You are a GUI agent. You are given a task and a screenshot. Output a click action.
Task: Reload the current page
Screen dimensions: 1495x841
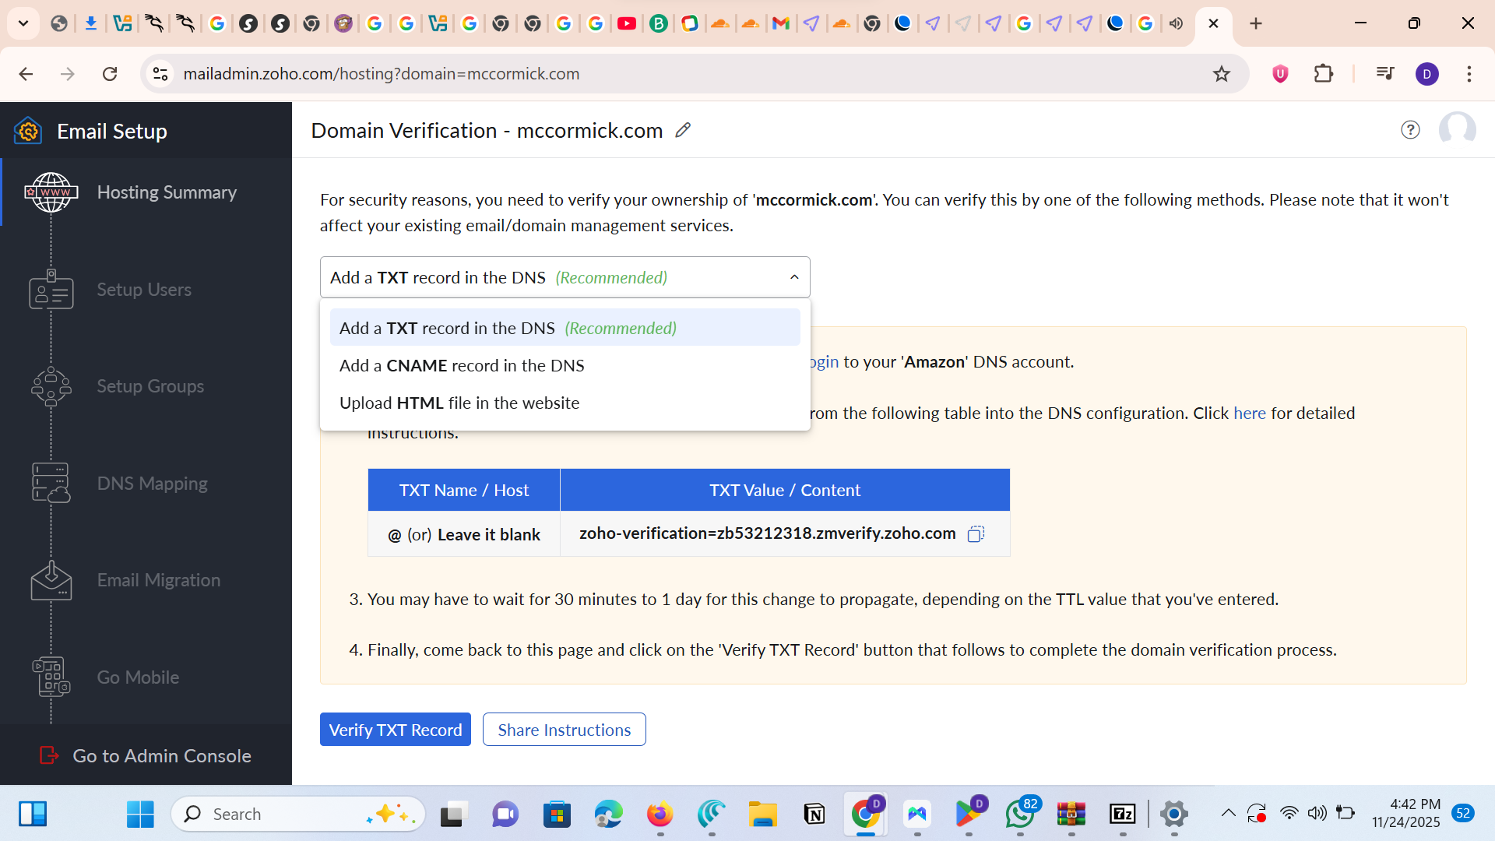coord(110,74)
